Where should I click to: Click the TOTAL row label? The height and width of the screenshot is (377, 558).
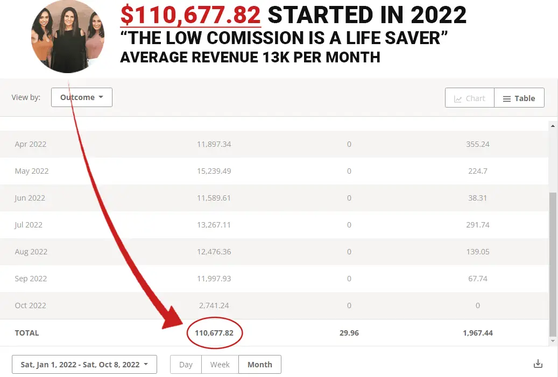point(27,333)
